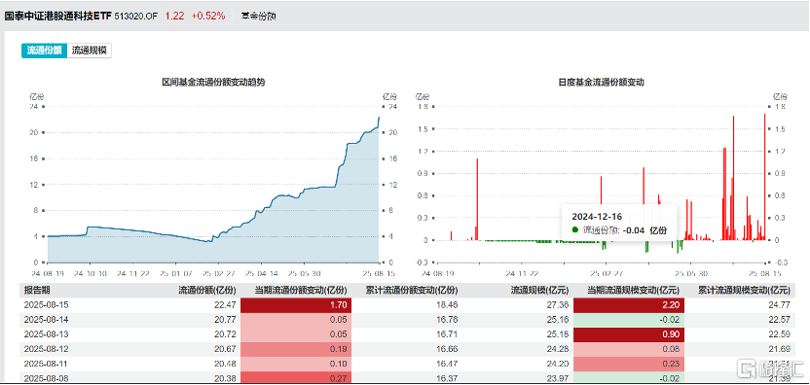810x385 pixels.
Task: Click the 0.08 scale change cell
Action: click(629, 349)
